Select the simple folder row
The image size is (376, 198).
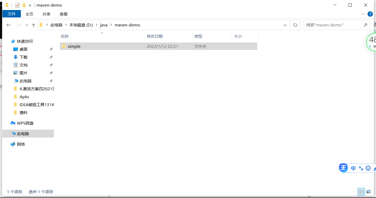[158, 46]
